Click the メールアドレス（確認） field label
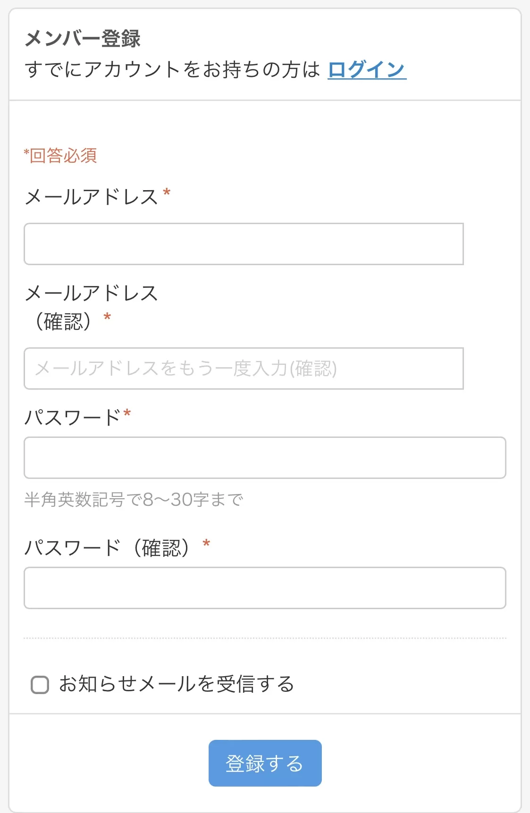This screenshot has height=813, width=530. [91, 307]
